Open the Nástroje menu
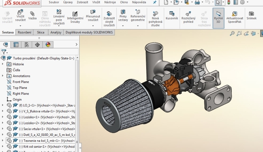The width and height of the screenshot is (263, 152). point(110,2)
